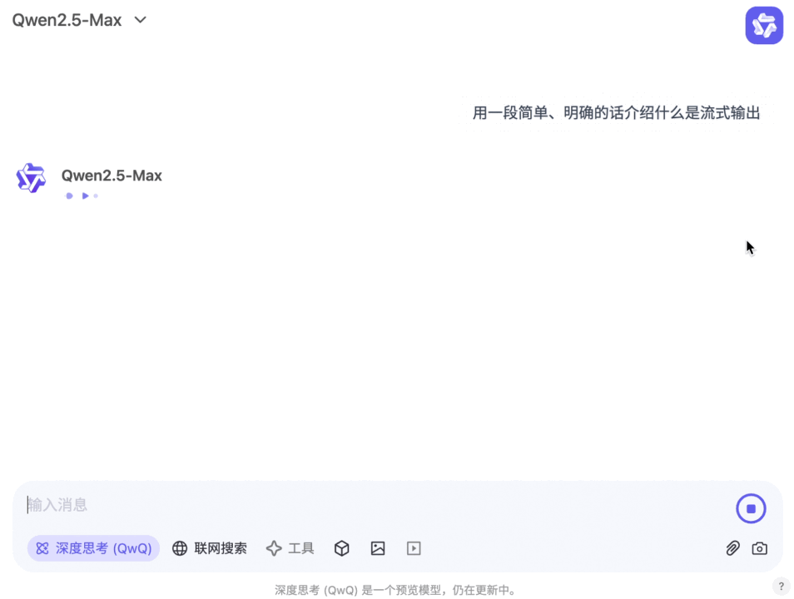The height and width of the screenshot is (599, 794).
Task: Click the Qwen2.5-Max assistant name label
Action: (x=112, y=176)
